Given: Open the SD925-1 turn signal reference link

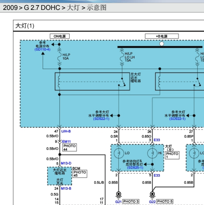Looking at the screenshot, I should [135, 168].
